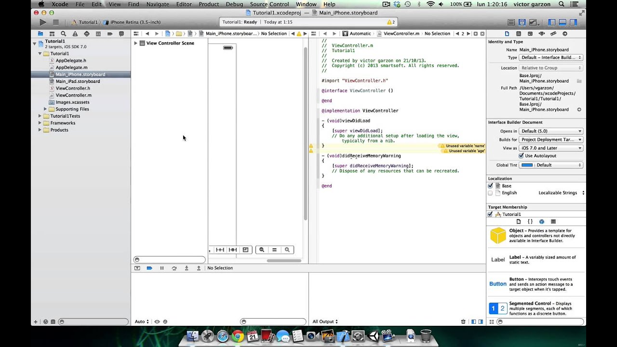This screenshot has height=347, width=617.
Task: Show the File inspector
Action: pos(507,34)
